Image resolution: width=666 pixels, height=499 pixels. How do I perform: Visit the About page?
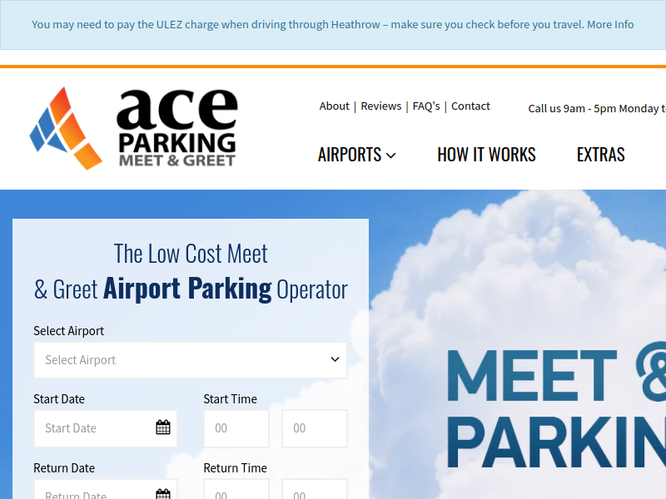[x=335, y=106]
